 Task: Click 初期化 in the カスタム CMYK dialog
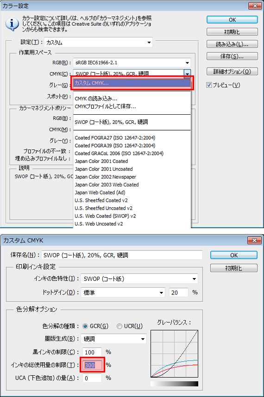coord(234,268)
